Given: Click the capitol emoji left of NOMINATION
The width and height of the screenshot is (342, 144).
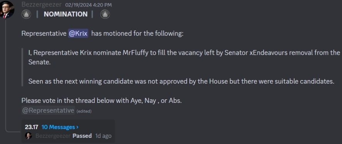Looking at the screenshot, I should click(26, 14).
